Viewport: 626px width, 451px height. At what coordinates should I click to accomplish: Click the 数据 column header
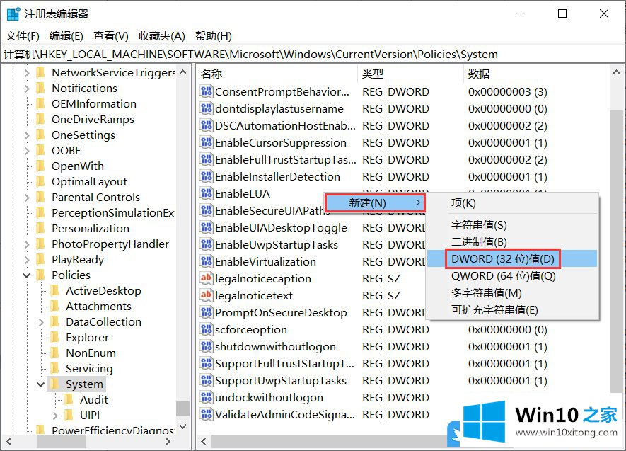coord(536,74)
